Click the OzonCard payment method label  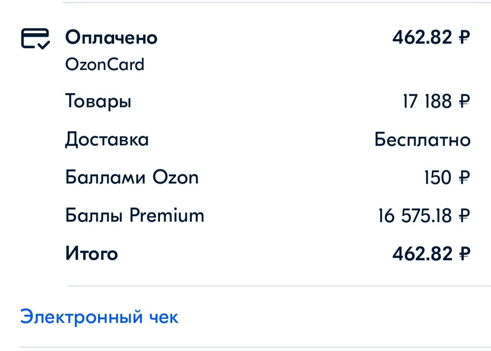(x=105, y=64)
